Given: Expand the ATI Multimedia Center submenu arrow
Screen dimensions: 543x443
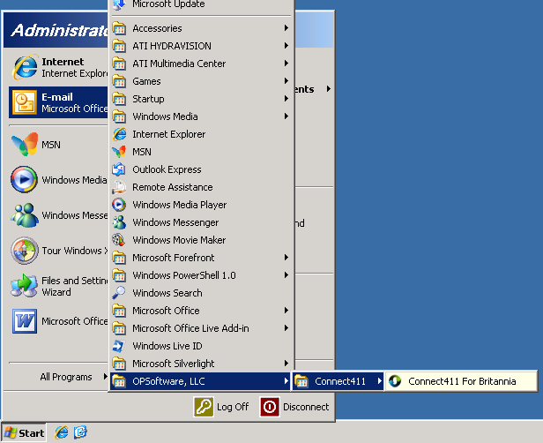Looking at the screenshot, I should point(286,63).
